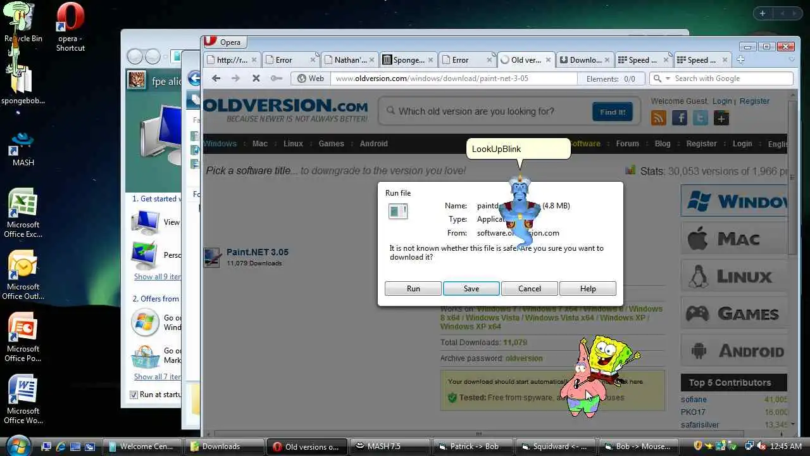Click the Mac platform banner button
The width and height of the screenshot is (810, 456).
pos(734,239)
